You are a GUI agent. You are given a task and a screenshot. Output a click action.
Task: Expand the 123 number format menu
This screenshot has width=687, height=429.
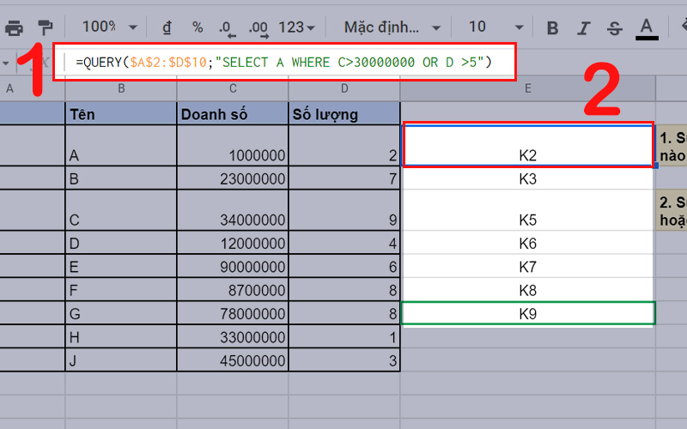296,27
